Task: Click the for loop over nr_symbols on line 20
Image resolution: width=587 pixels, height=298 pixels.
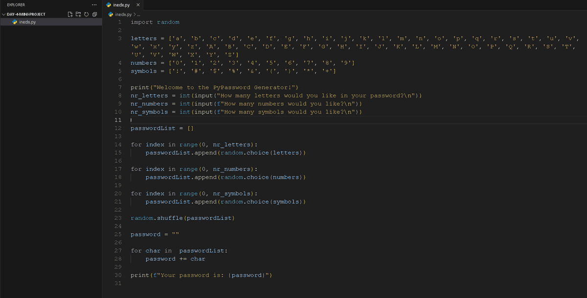Action: tap(194, 193)
